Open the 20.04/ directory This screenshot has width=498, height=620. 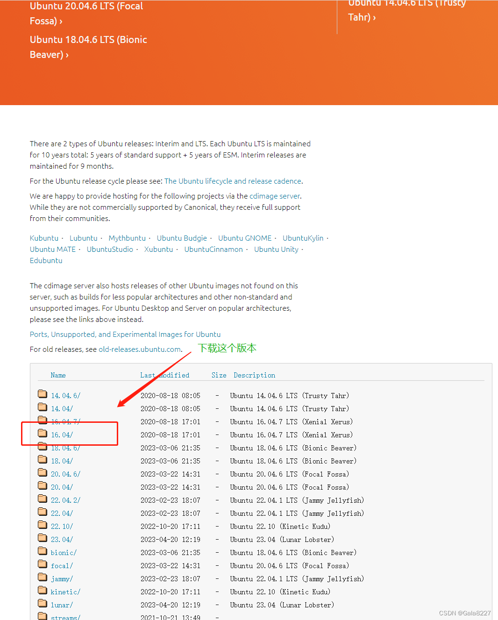[x=62, y=487]
